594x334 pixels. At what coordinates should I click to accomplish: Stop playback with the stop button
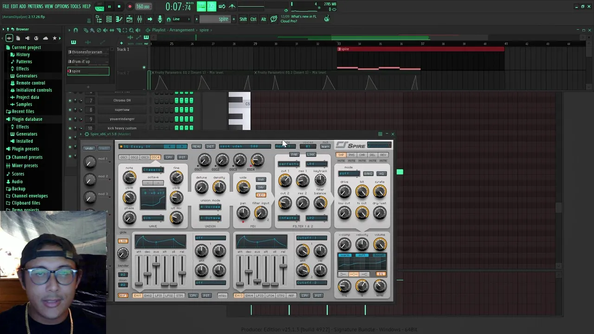[x=119, y=7]
